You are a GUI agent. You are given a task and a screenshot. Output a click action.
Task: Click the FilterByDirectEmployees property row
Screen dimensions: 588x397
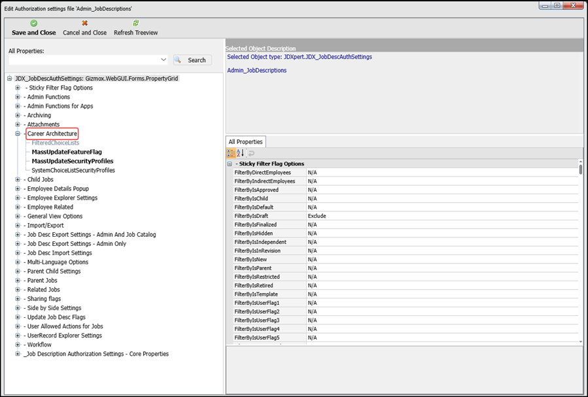(x=406, y=173)
